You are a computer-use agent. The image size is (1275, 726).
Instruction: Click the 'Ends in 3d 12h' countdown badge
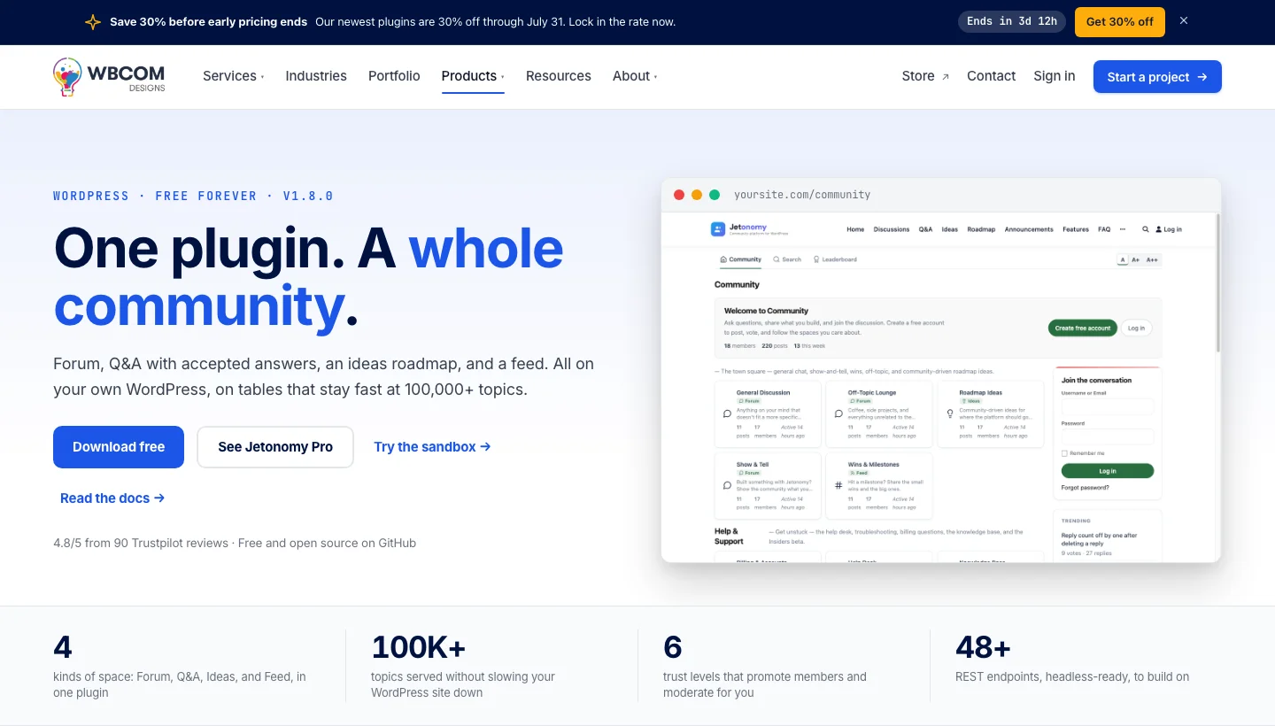pos(1012,21)
